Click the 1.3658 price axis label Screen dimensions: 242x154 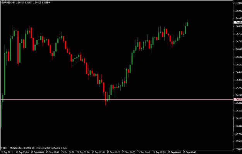(238, 57)
